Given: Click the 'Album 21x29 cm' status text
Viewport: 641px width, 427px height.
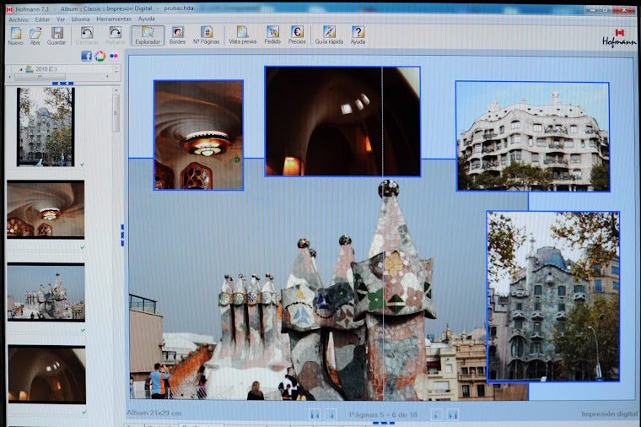Looking at the screenshot, I should [x=154, y=413].
